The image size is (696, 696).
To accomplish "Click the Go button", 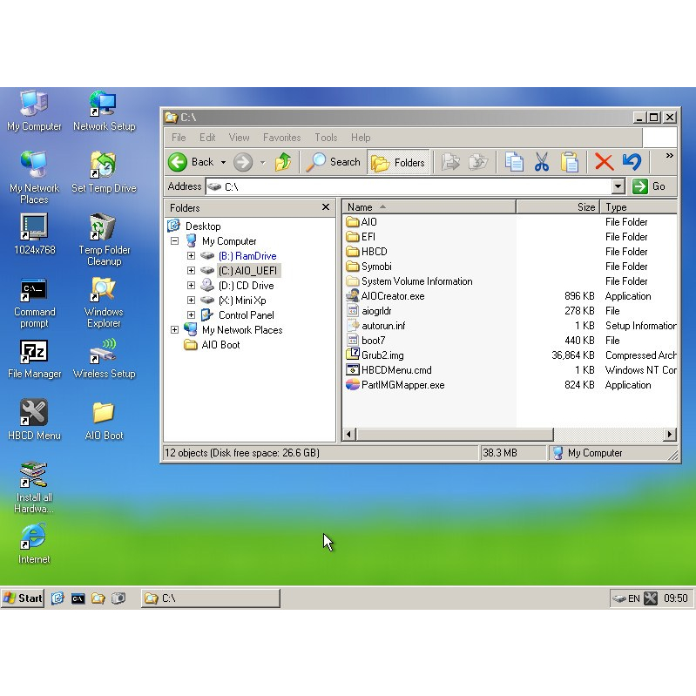I will [x=650, y=186].
